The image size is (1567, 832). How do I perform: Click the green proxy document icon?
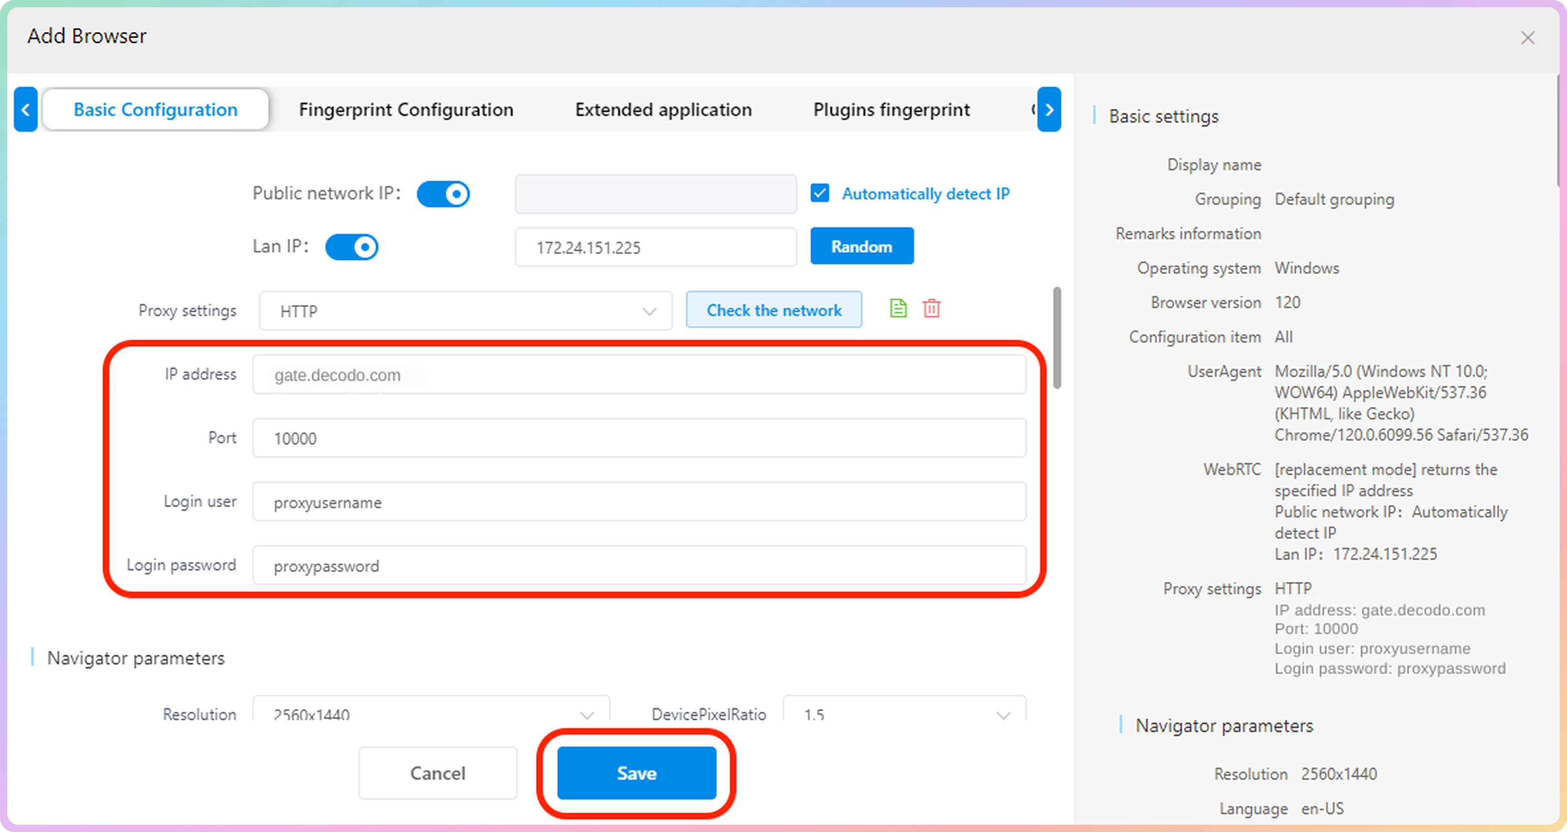898,309
